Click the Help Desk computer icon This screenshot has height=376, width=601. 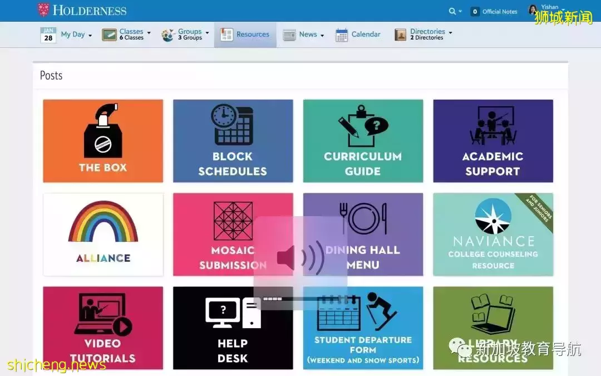233,312
